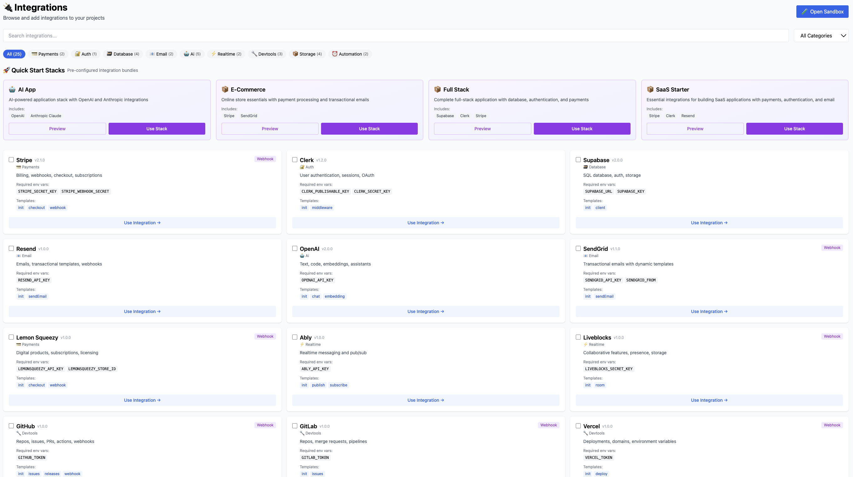Switch to the All (25) filter tab

(x=14, y=54)
